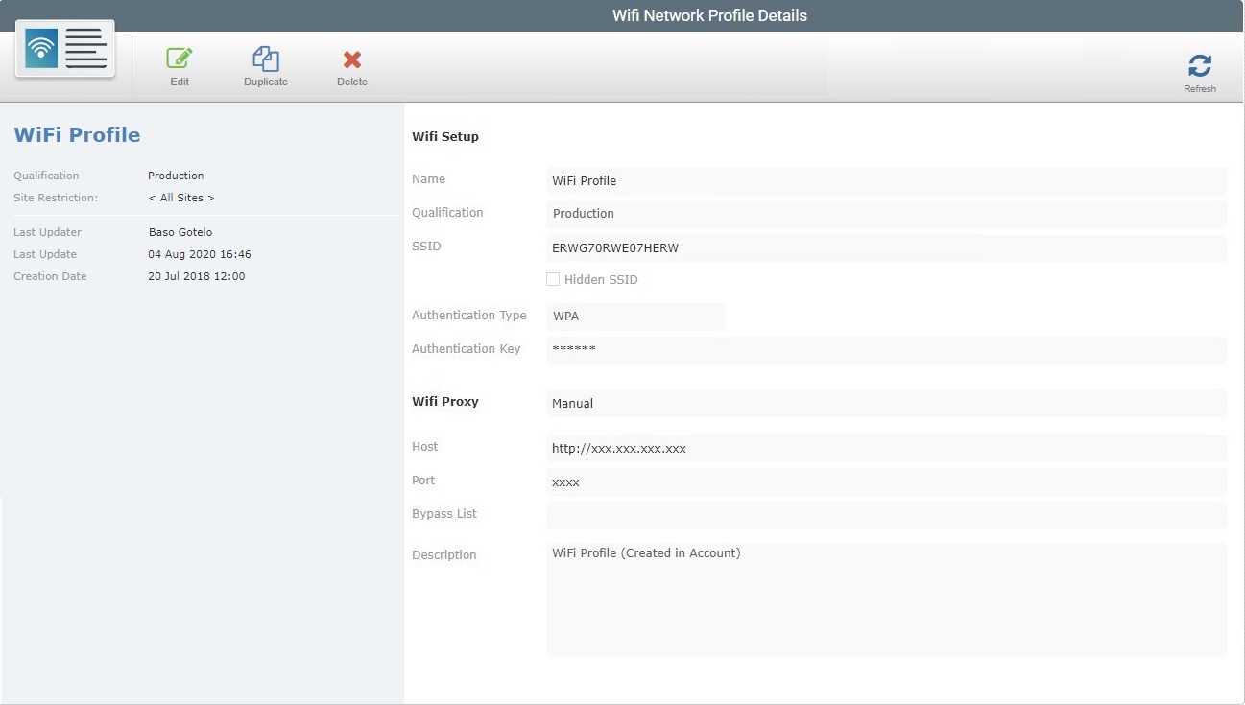Open the Wifi Proxy mode selector showing Manual
This screenshot has height=705, width=1245.
click(x=886, y=403)
